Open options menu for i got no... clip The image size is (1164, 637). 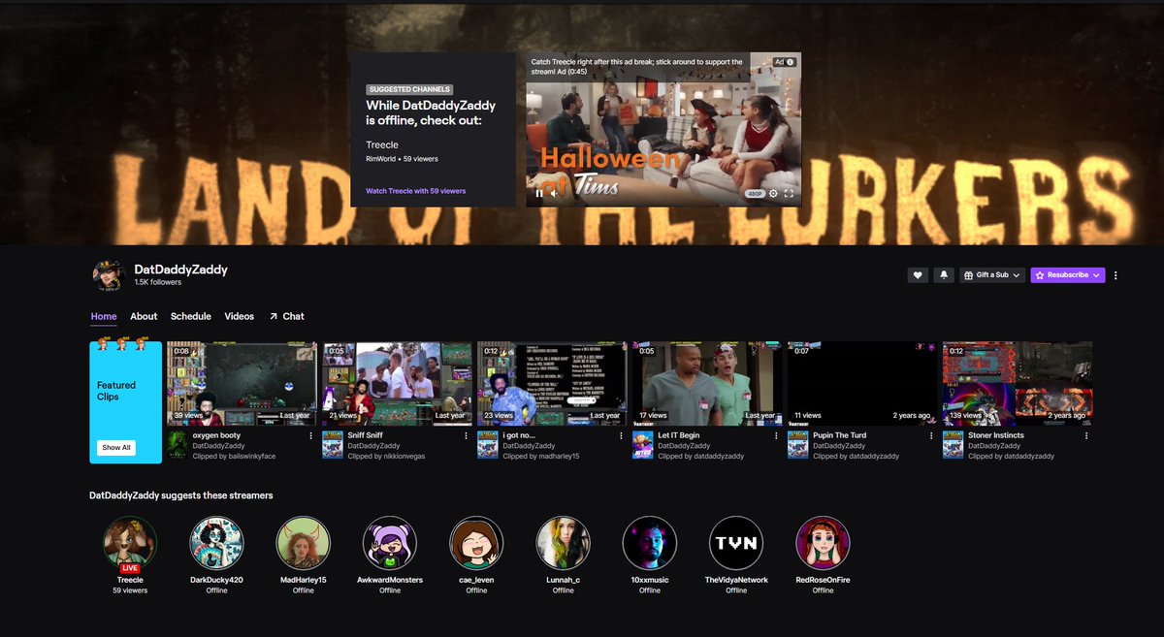622,436
